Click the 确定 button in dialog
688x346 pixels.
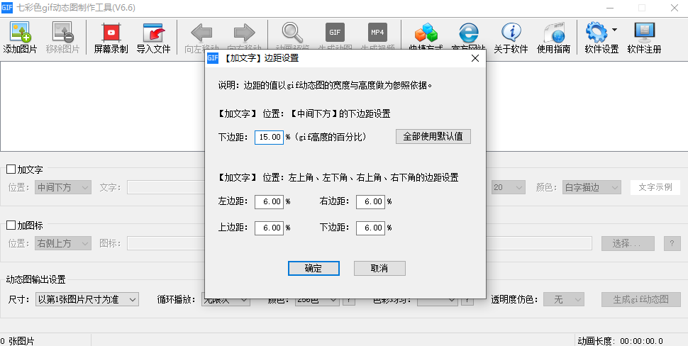coord(314,269)
